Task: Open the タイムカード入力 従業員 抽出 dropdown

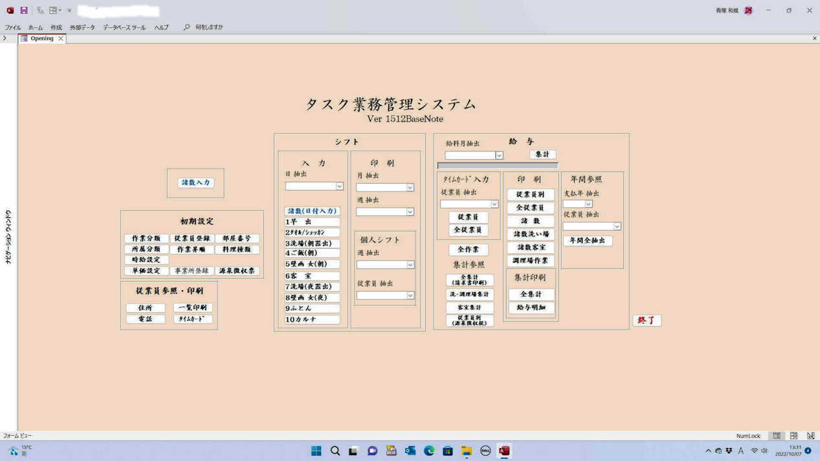Action: point(494,204)
